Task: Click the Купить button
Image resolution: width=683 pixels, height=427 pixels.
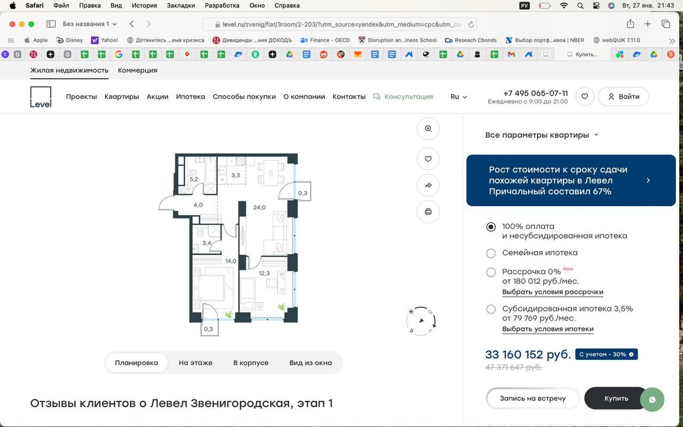Action: (616, 398)
